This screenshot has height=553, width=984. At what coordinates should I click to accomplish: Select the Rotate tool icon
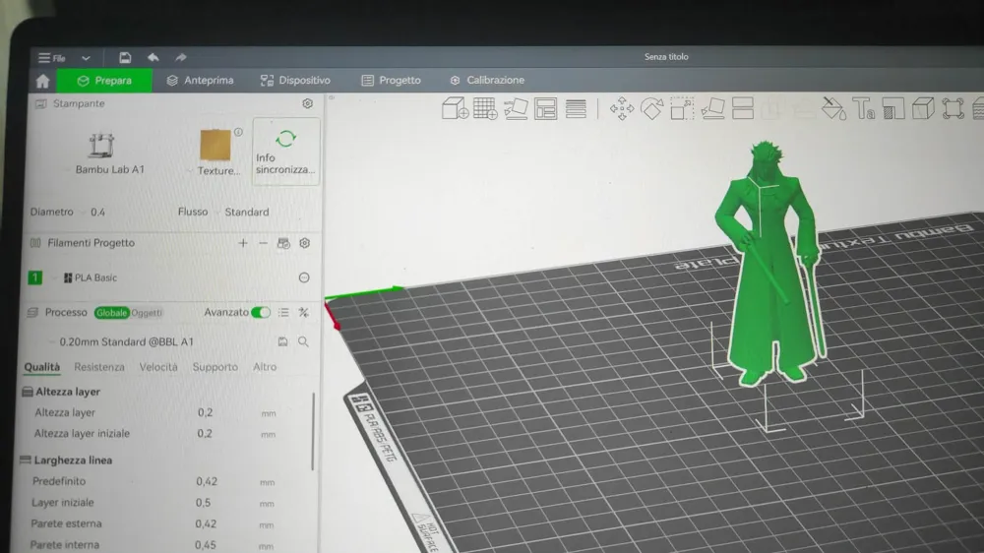click(x=652, y=108)
